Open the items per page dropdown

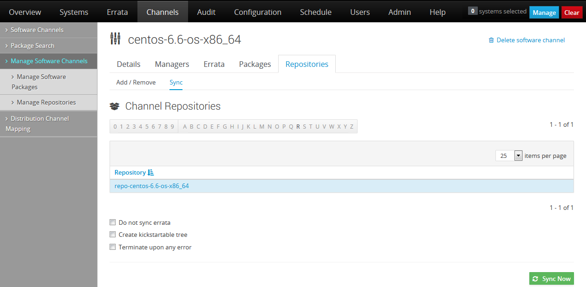click(509, 156)
